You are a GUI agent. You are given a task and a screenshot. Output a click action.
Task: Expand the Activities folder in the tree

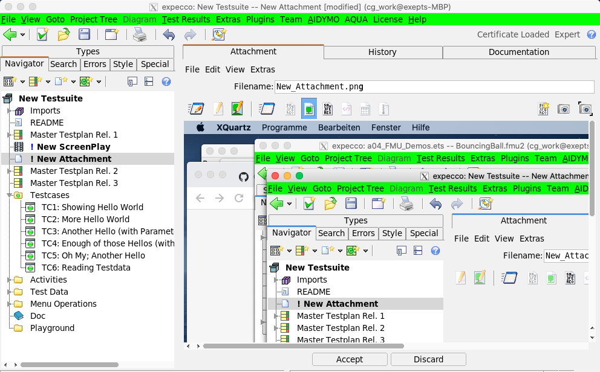(x=8, y=280)
